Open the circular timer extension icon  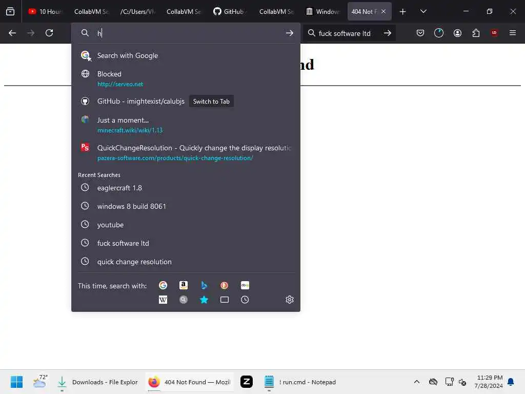pyautogui.click(x=439, y=33)
